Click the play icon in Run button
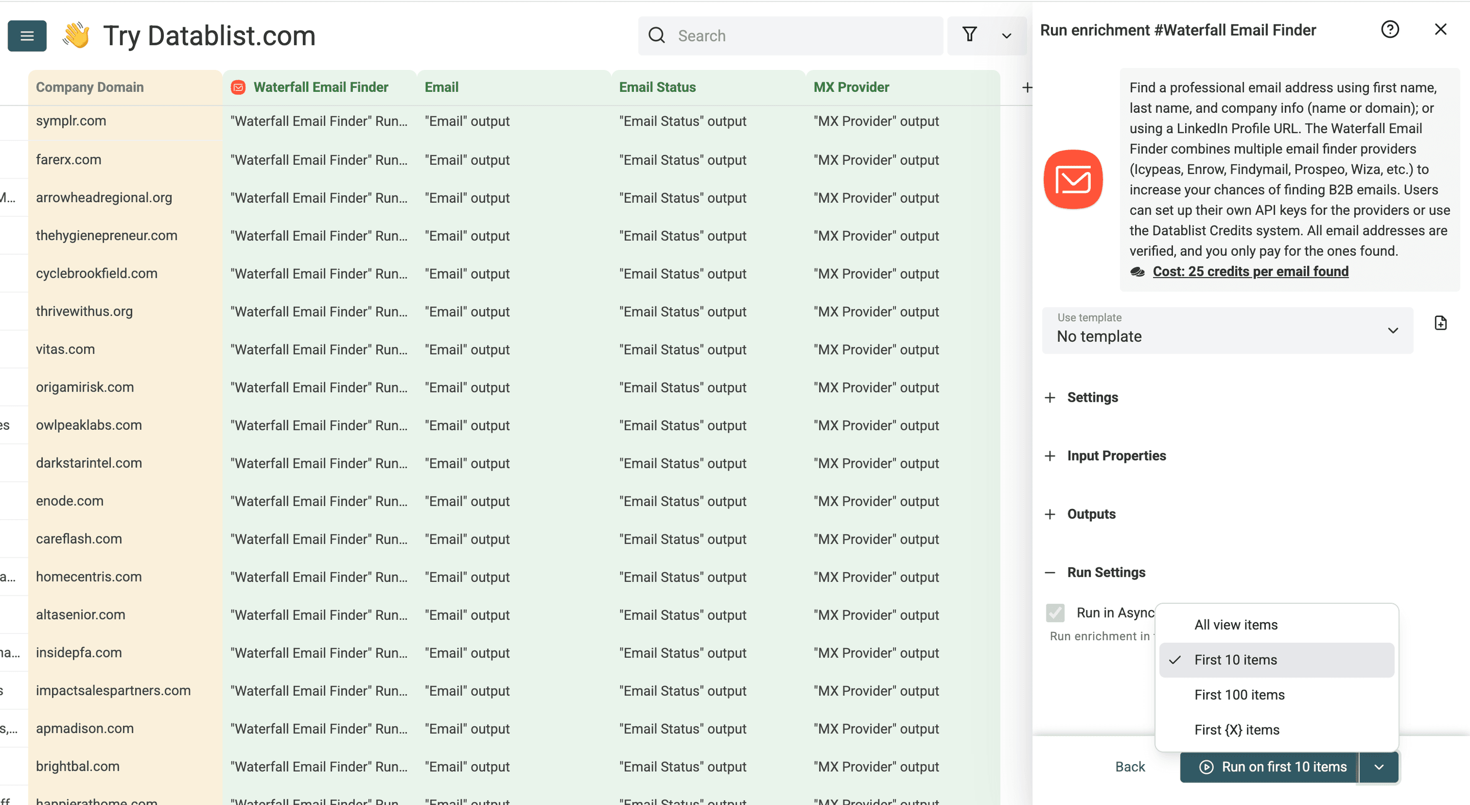 (x=1206, y=767)
